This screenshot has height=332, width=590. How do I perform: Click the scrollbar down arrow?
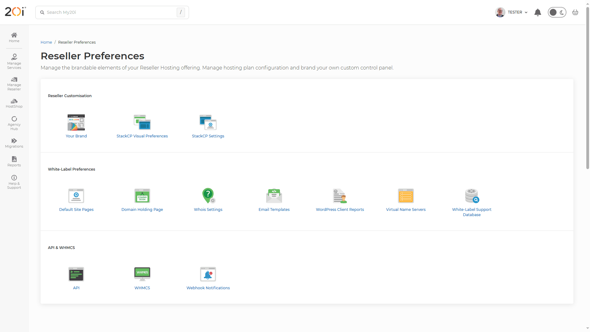588,328
